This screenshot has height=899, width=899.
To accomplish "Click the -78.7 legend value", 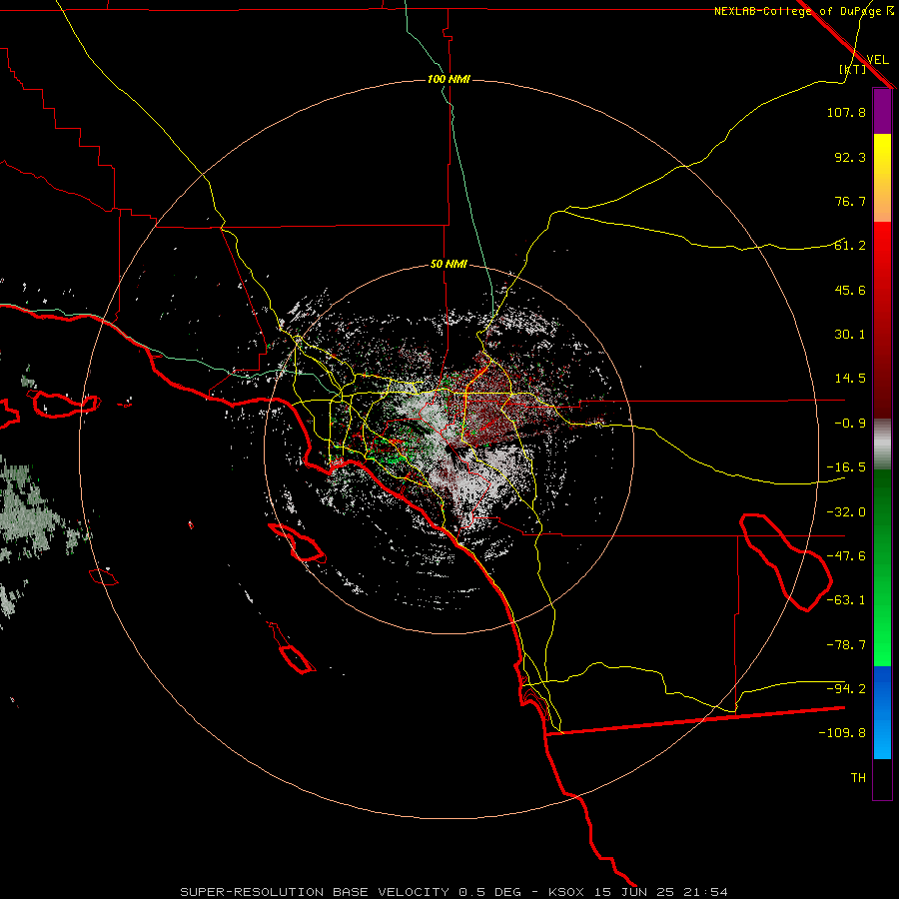I will (x=846, y=645).
